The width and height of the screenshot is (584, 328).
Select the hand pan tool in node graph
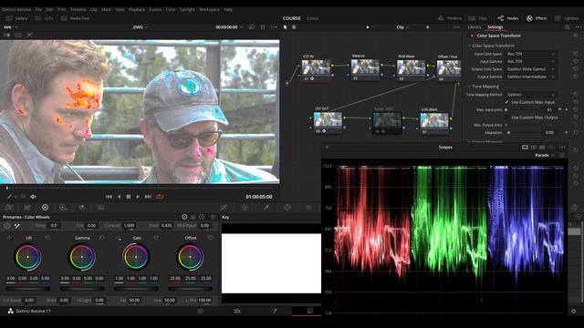(x=294, y=27)
